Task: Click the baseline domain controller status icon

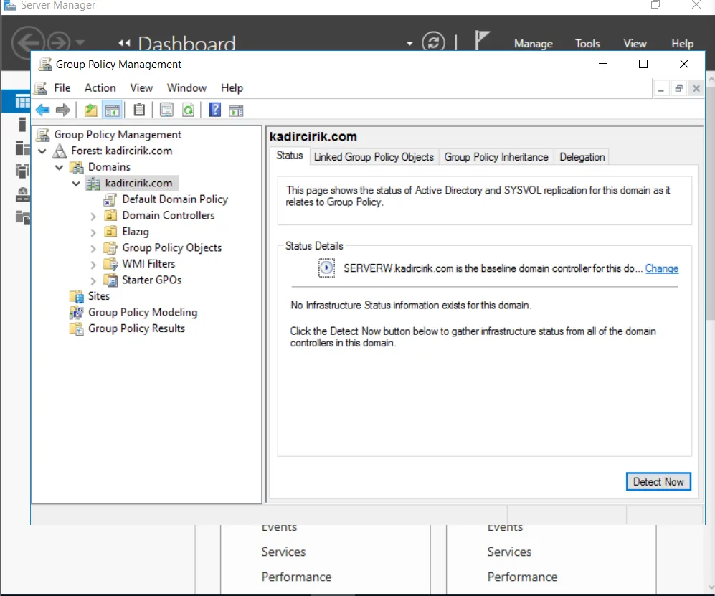Action: pos(326,268)
